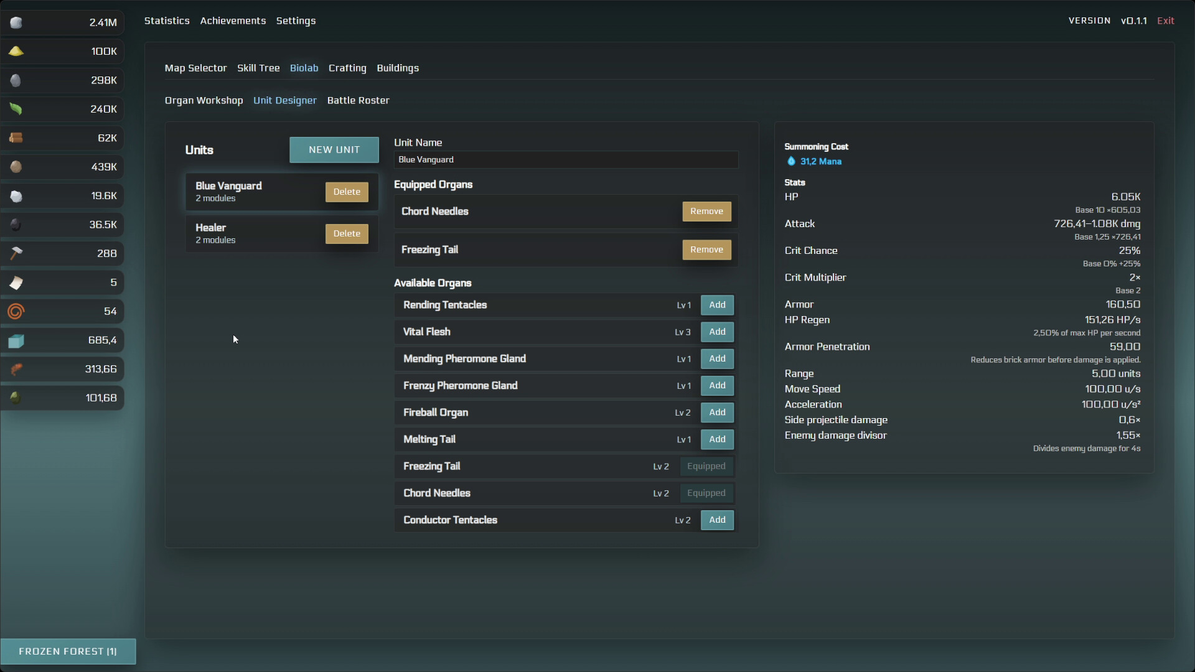Click the wood logs resource icon
Viewport: 1195px width, 672px height.
coord(16,138)
